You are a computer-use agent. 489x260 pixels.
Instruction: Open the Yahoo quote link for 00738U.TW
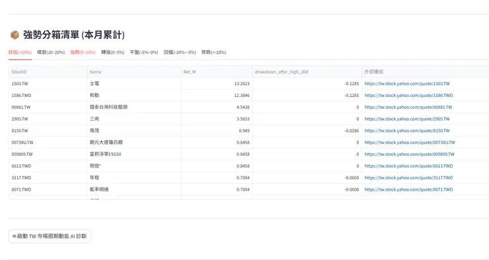click(410, 143)
